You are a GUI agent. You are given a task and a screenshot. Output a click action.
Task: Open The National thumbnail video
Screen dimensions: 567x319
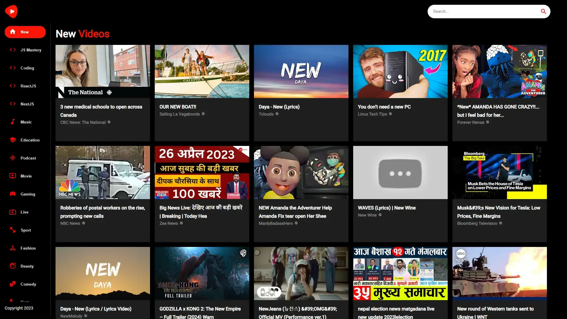click(103, 71)
